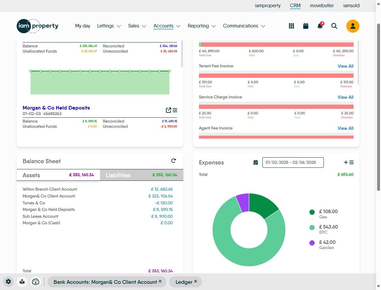This screenshot has height=290, width=381.
Task: Open the Morgan & Co Held Deposits link
Action: 56,108
